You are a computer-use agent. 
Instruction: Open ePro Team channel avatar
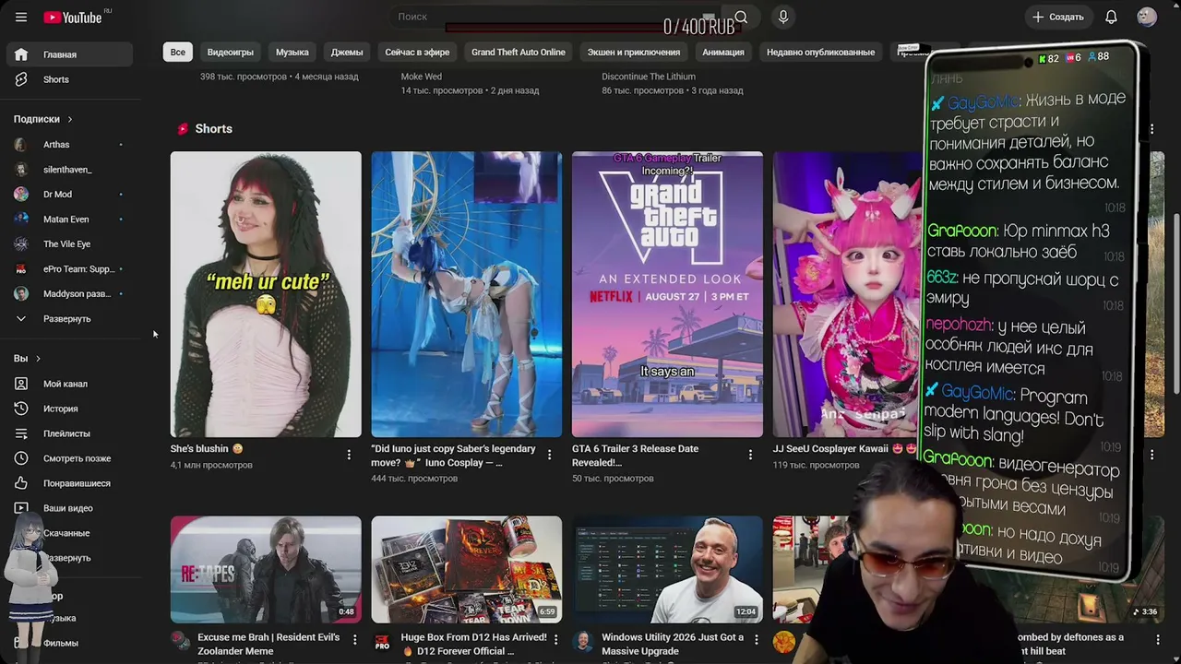(x=21, y=269)
